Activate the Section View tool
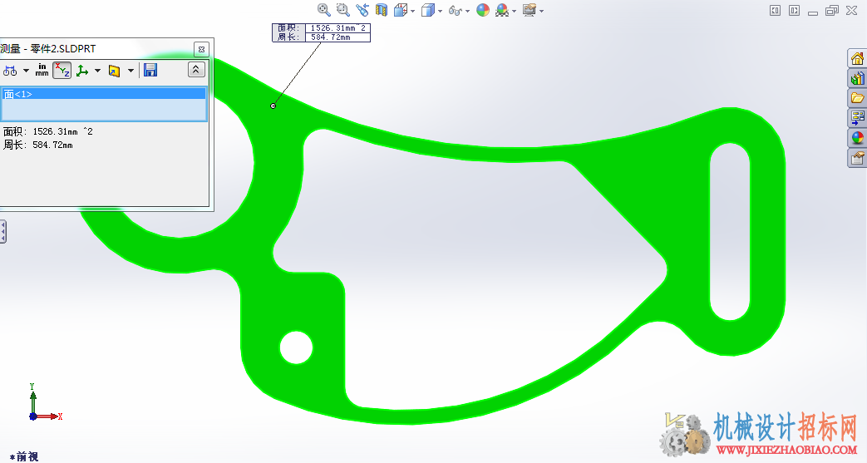This screenshot has height=463, width=867. pos(381,10)
